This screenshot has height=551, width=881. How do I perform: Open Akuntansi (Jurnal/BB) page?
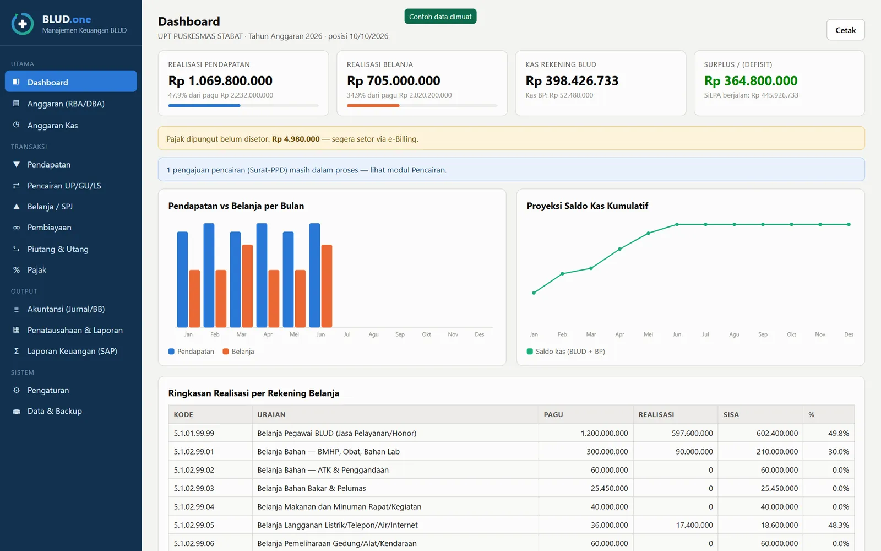[x=71, y=309]
